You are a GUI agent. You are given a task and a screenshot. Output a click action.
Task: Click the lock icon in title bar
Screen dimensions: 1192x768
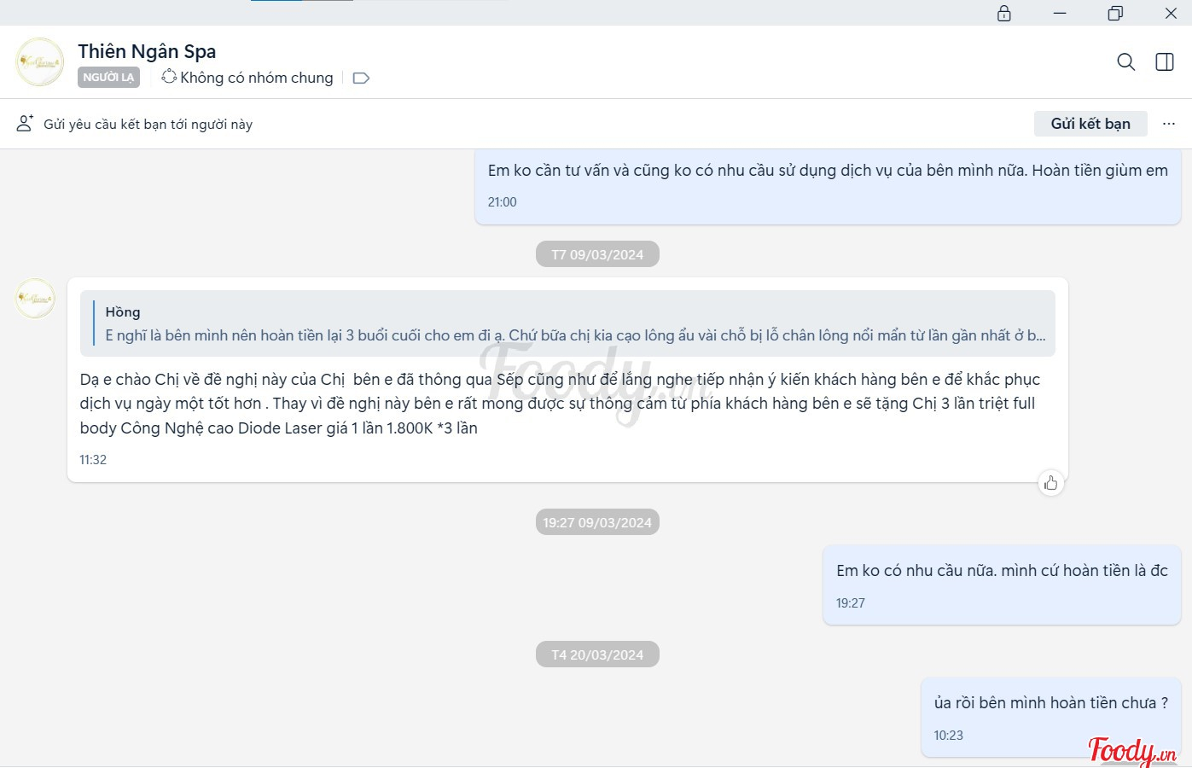click(1003, 14)
